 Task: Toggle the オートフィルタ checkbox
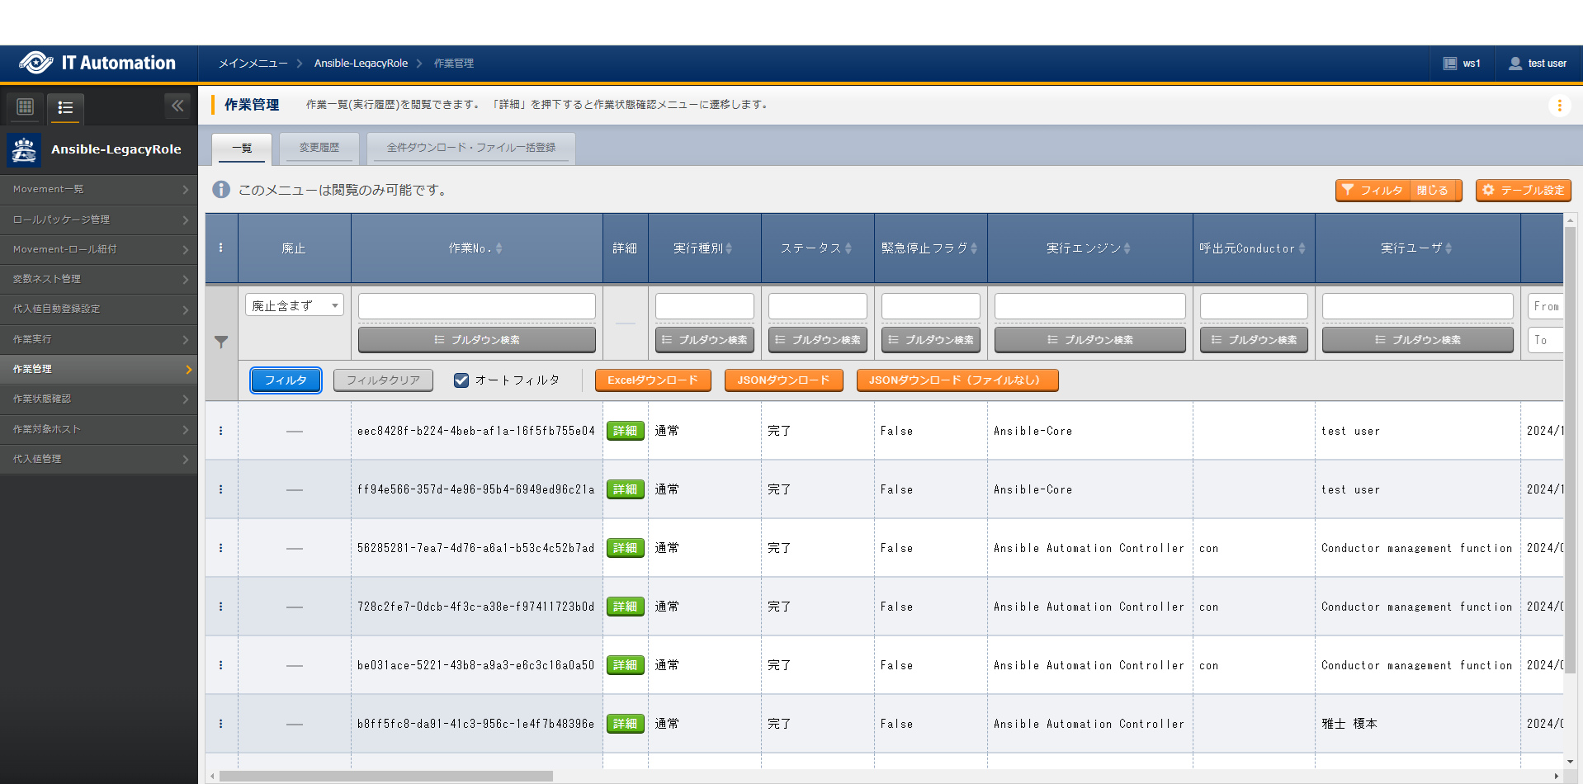click(x=461, y=380)
